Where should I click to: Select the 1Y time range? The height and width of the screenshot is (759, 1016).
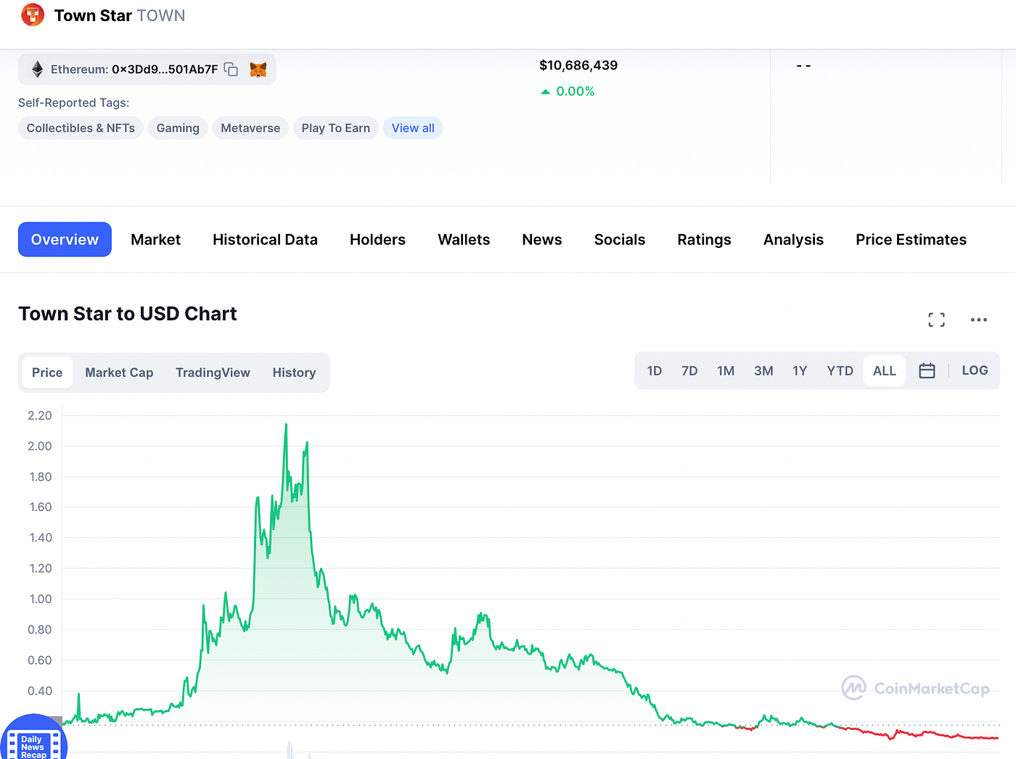tap(800, 370)
